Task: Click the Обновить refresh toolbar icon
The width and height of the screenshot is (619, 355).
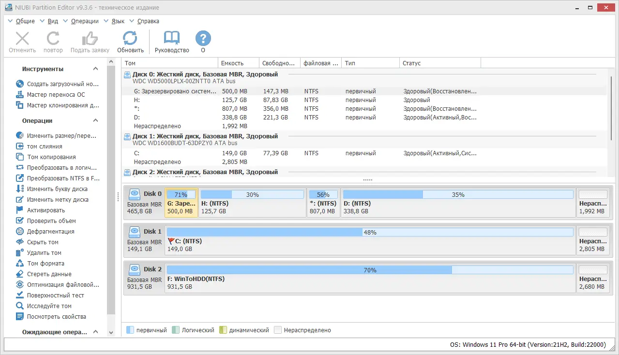Action: pos(130,38)
